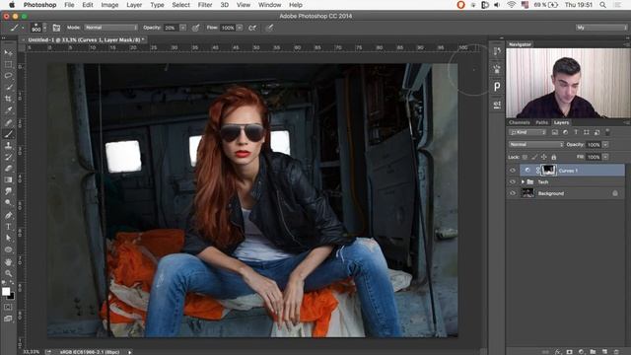Toggle Quick Mask mode
This screenshot has width=631, height=355.
click(x=8, y=307)
